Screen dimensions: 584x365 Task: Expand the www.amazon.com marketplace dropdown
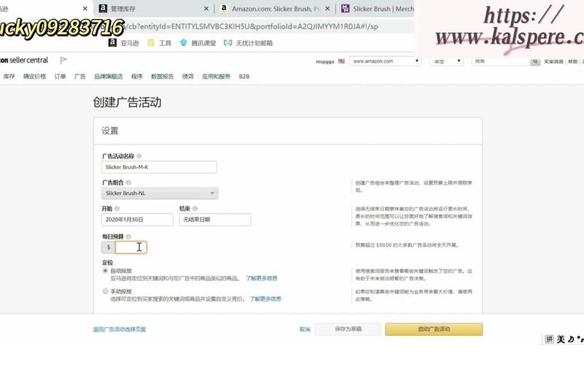pos(385,61)
